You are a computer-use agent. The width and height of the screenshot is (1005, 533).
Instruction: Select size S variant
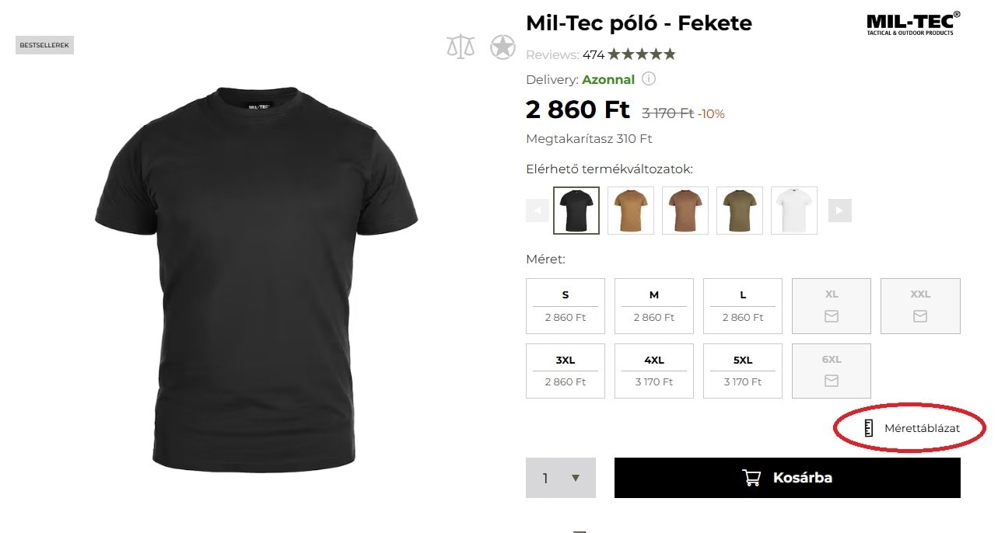pyautogui.click(x=565, y=305)
